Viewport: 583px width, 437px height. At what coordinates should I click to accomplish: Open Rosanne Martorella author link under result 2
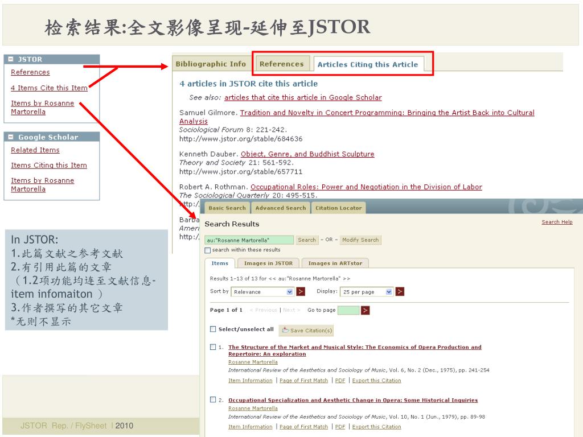(x=253, y=409)
